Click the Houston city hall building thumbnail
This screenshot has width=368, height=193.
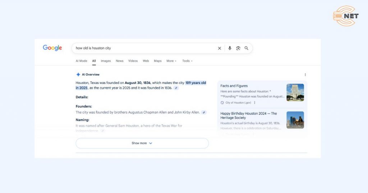tap(295, 93)
